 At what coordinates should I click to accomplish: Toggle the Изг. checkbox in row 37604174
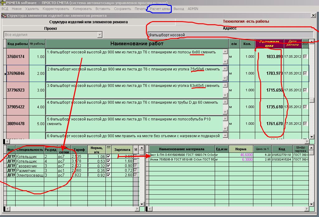(305, 57)
